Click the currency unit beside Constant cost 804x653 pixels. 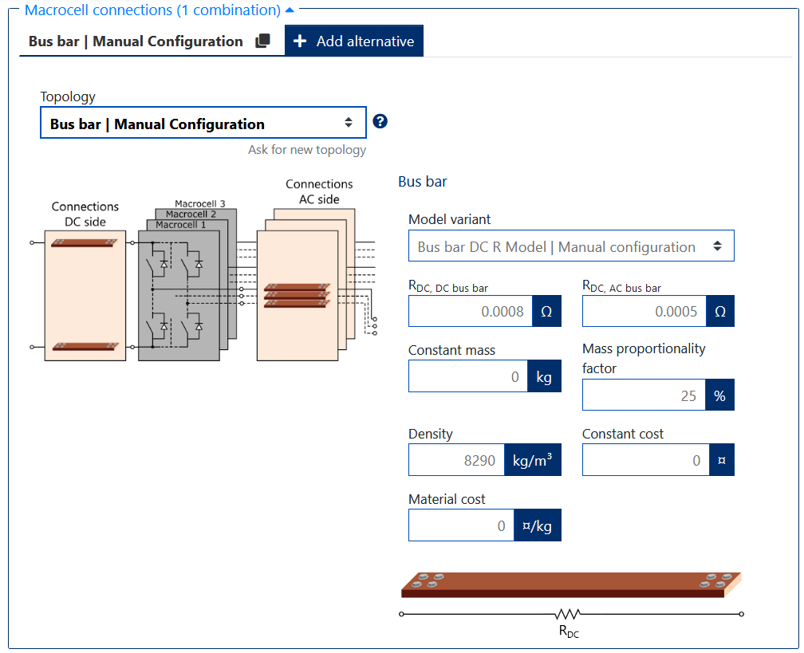pos(721,461)
